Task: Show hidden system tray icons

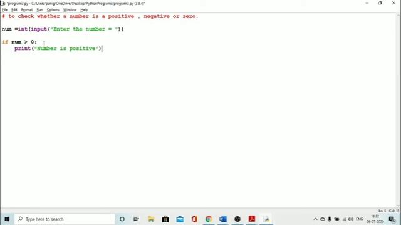Action: (x=315, y=219)
